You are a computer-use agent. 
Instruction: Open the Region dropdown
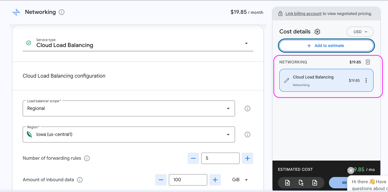click(x=129, y=135)
